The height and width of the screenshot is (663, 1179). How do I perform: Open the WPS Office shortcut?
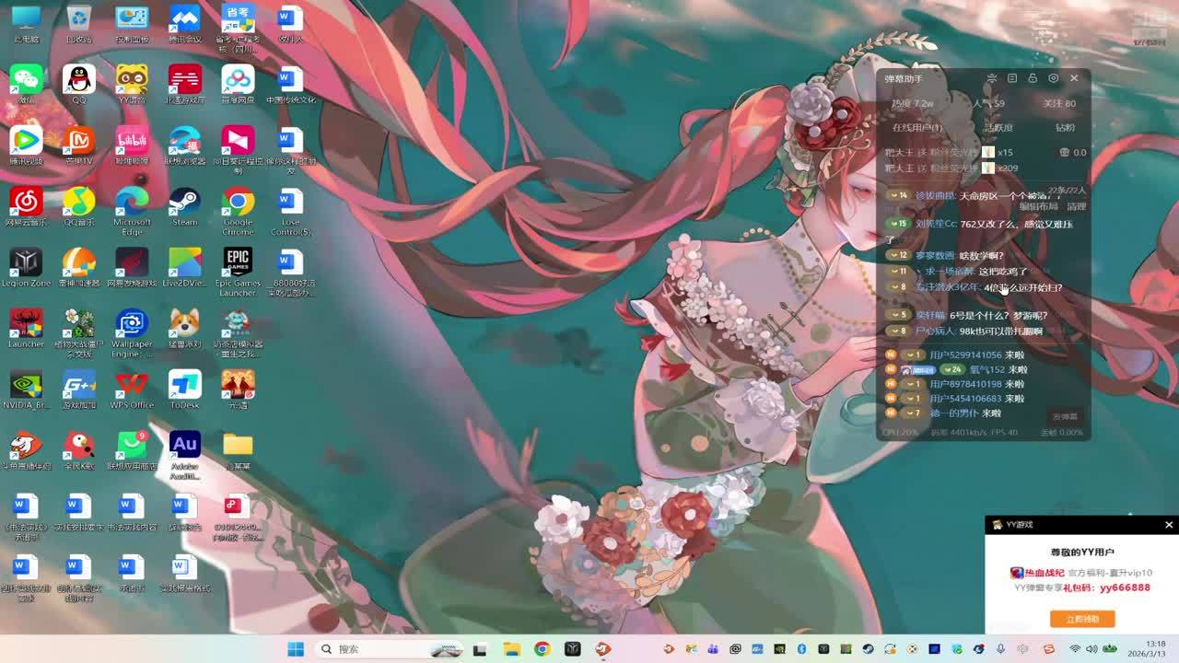pyautogui.click(x=132, y=385)
